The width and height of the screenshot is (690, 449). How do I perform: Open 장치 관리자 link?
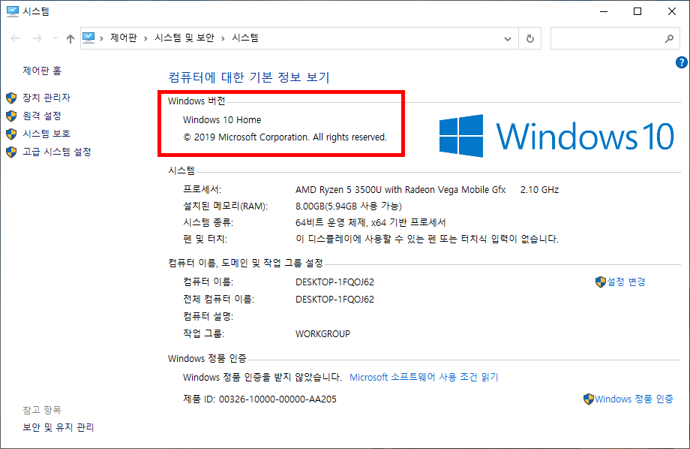[46, 98]
